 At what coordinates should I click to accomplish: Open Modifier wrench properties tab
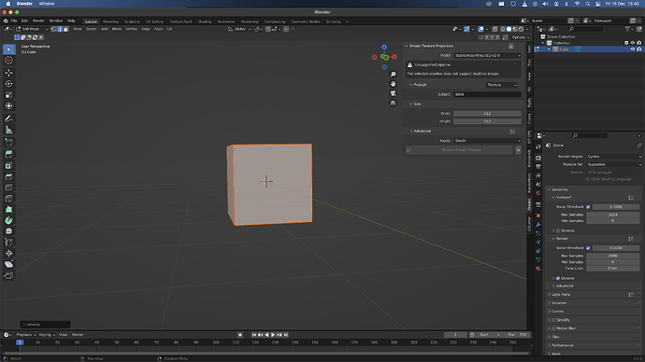click(x=538, y=225)
